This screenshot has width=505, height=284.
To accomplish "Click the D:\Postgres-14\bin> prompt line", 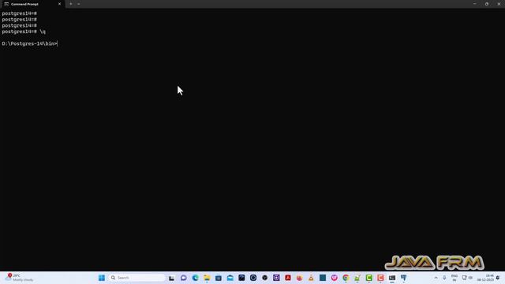I will (x=30, y=43).
